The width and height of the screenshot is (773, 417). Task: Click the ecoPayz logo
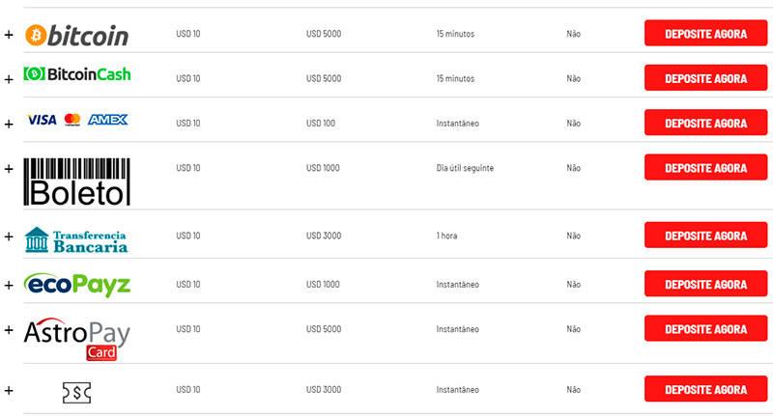coord(77,285)
